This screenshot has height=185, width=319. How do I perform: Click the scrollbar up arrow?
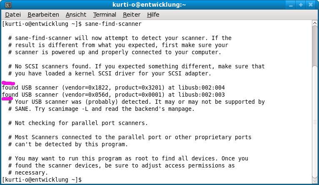pyautogui.click(x=315, y=23)
